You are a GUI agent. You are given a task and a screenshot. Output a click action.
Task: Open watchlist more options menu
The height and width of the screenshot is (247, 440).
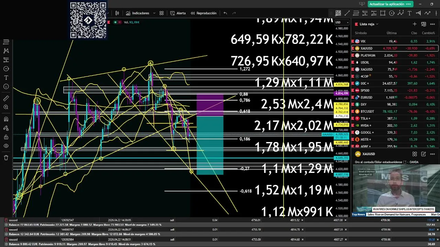(432, 24)
